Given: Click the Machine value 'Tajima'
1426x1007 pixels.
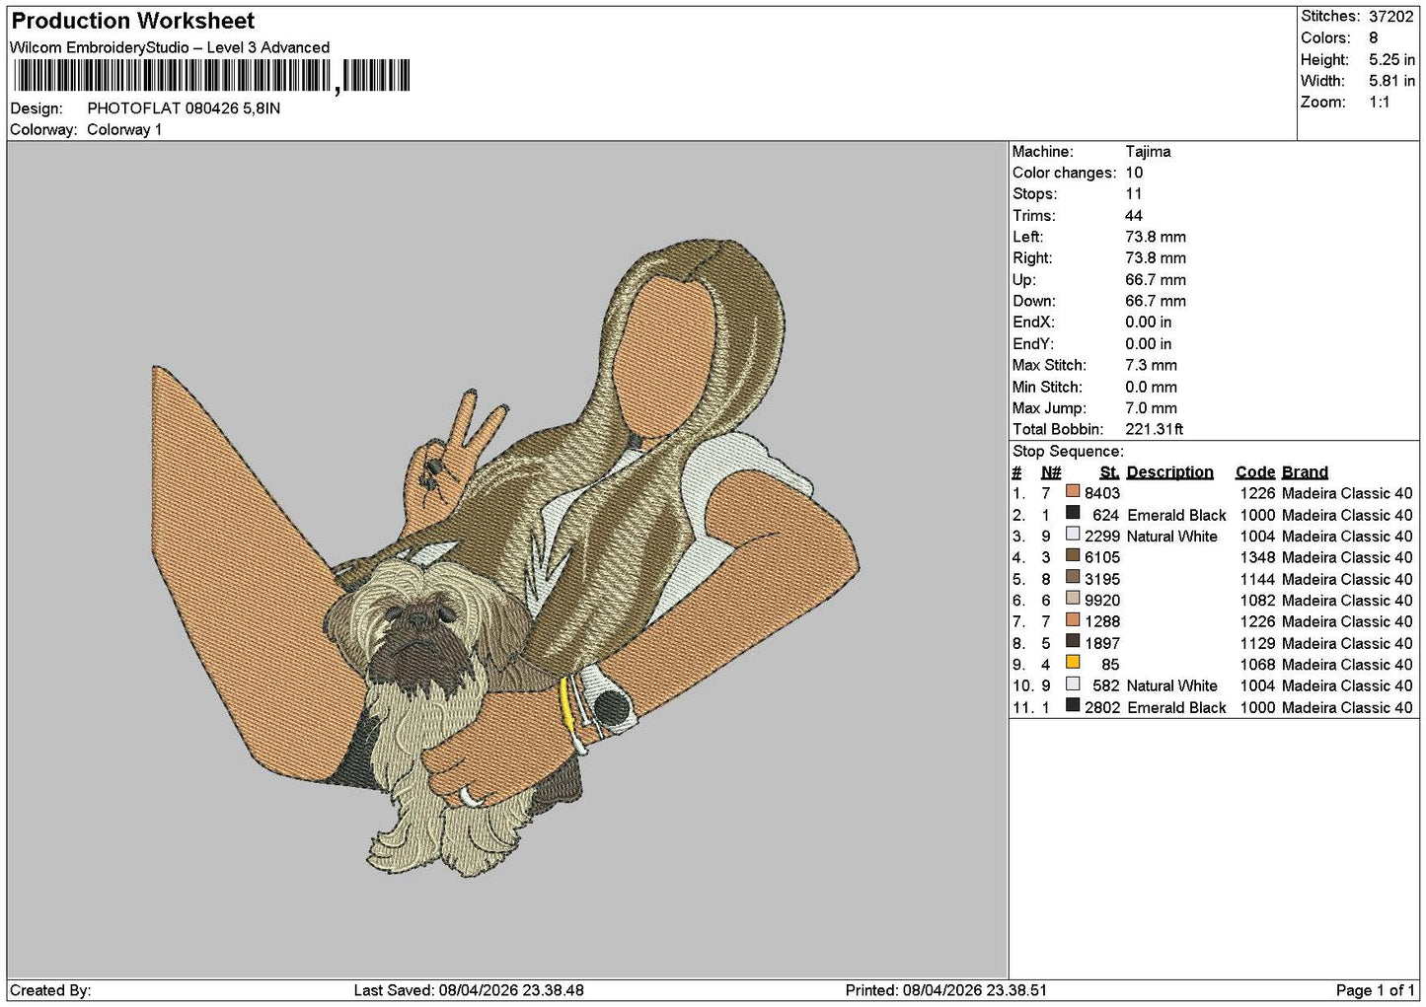Looking at the screenshot, I should click(x=1148, y=152).
